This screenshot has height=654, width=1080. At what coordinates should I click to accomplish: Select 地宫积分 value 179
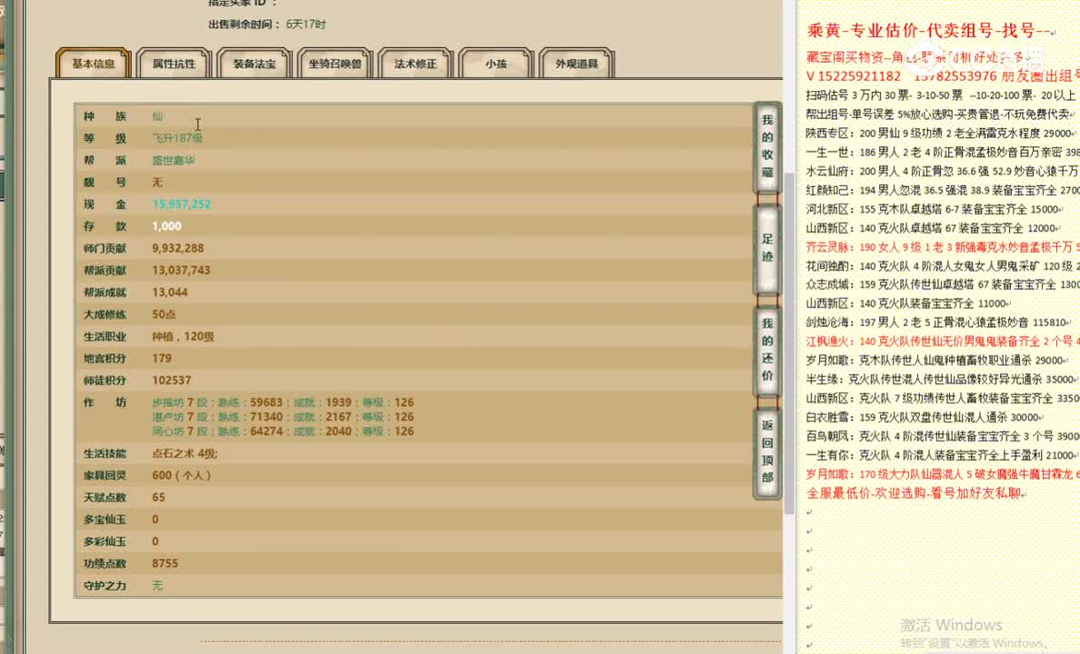point(162,359)
